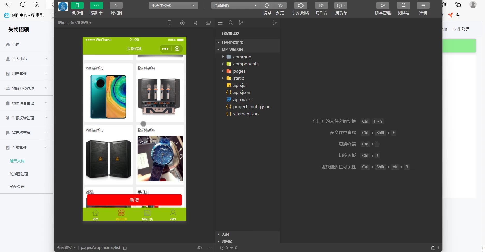Expand the outline section
This screenshot has height=252, width=485.
[x=247, y=234]
